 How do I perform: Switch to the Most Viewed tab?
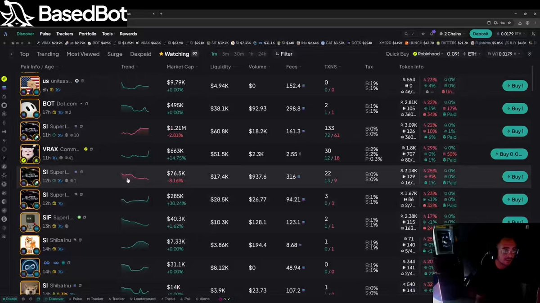[x=83, y=54]
